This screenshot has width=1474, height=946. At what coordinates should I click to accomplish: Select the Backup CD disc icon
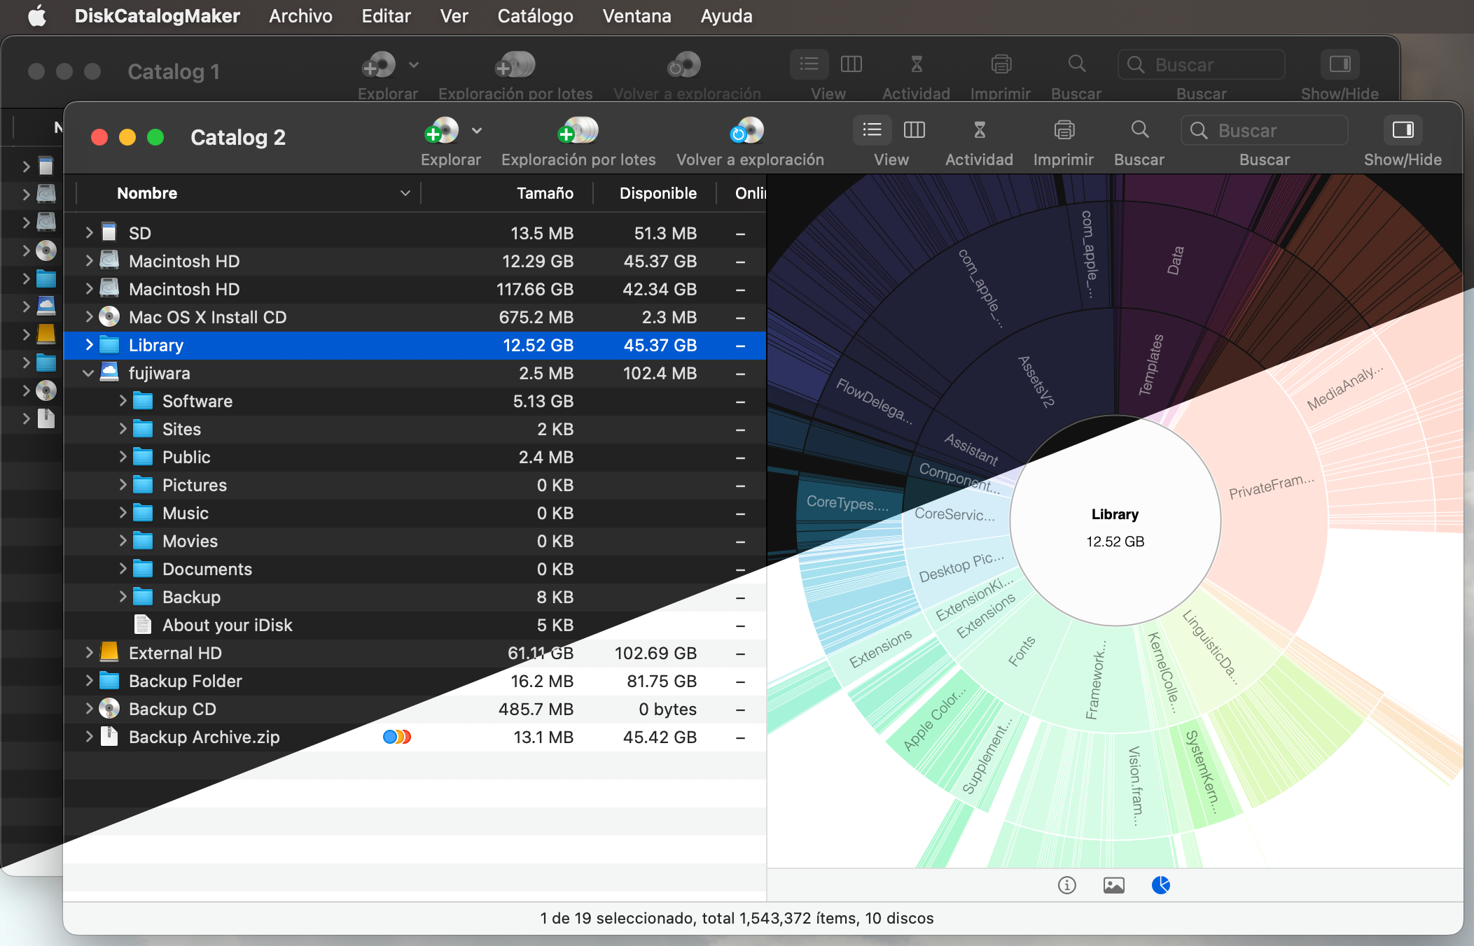(109, 709)
